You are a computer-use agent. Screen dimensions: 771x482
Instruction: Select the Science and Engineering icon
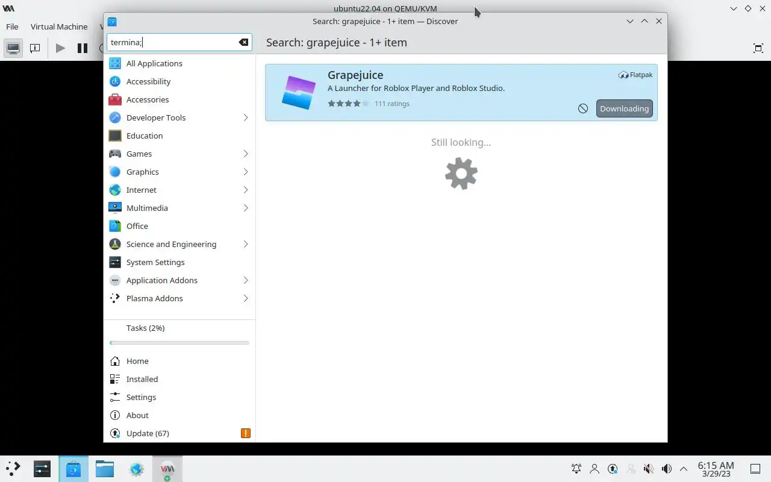114,244
